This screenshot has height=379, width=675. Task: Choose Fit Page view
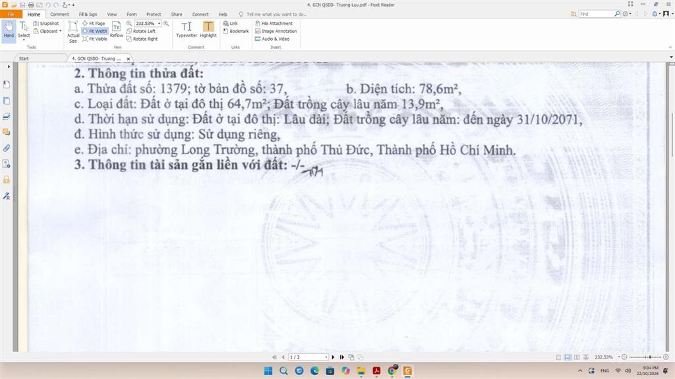coord(94,24)
